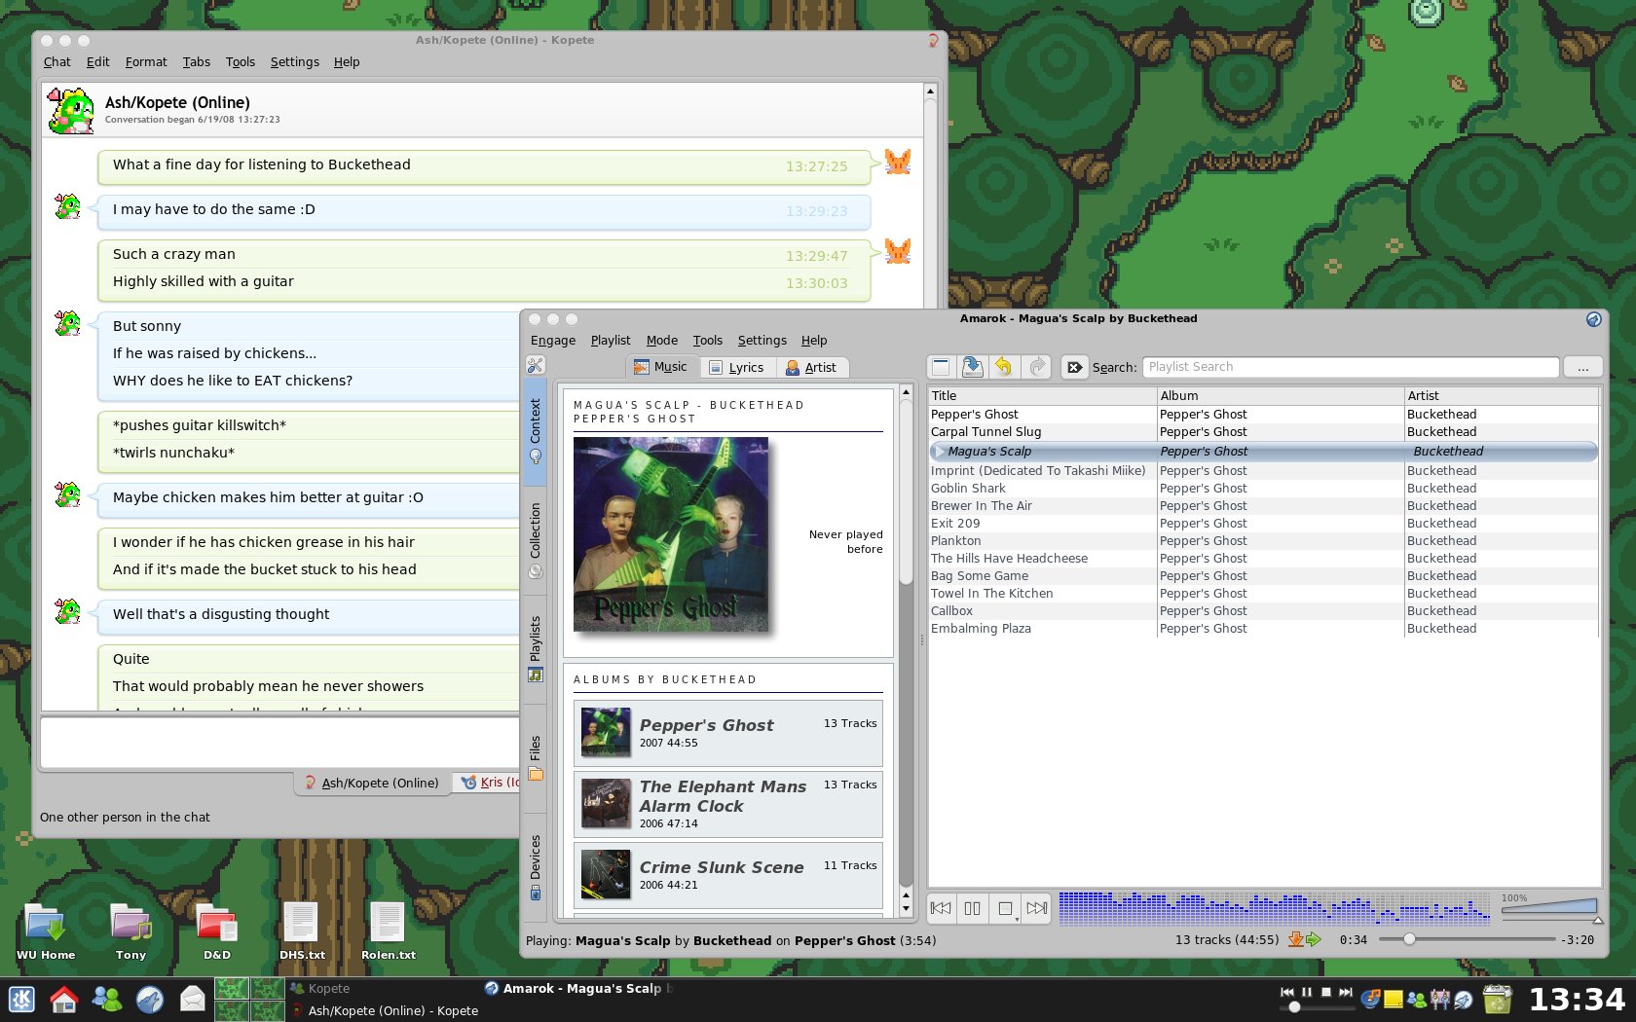Open the Crime Slunk Scene album entry

tap(728, 874)
